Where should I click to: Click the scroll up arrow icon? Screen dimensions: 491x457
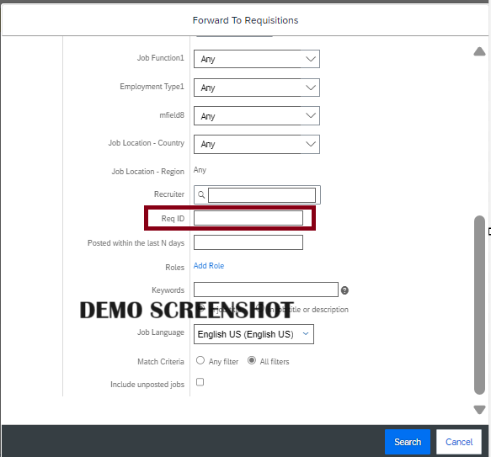(x=479, y=51)
